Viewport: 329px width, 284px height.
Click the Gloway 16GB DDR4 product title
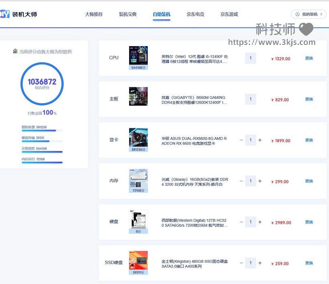point(195,182)
